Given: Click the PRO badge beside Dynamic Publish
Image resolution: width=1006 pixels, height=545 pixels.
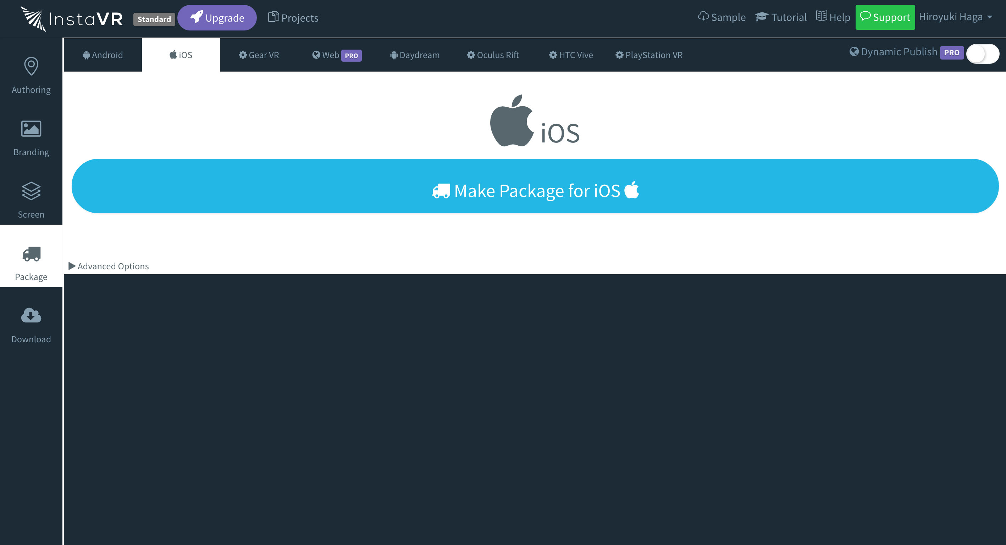Looking at the screenshot, I should [952, 53].
